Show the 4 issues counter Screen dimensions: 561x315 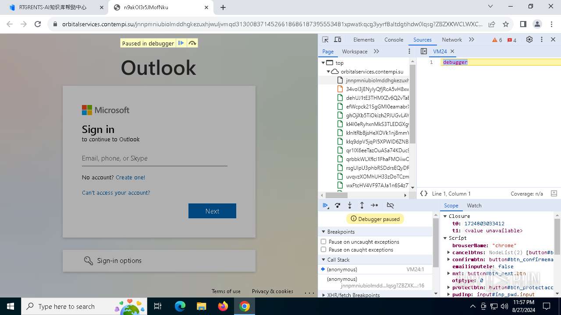[512, 40]
